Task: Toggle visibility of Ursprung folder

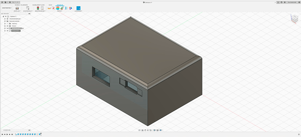Action: (x=7, y=23)
